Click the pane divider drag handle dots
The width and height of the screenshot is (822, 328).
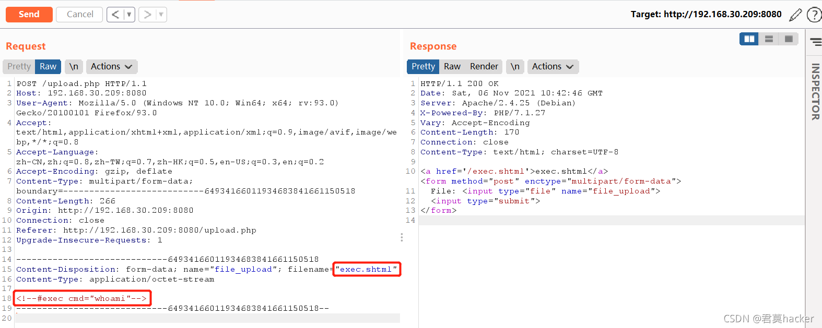point(402,238)
